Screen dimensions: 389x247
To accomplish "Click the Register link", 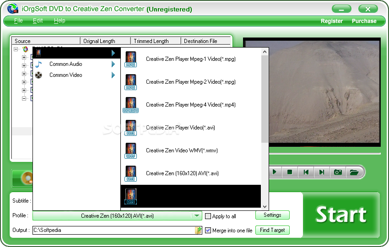I will 332,21.
